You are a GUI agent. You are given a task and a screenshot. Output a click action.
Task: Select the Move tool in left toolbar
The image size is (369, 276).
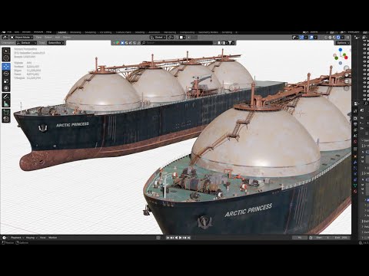6,67
